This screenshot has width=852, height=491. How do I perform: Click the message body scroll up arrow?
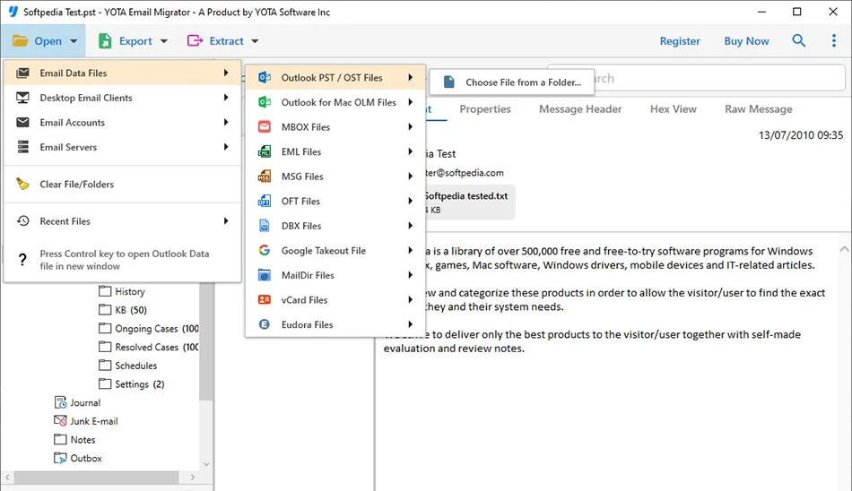click(844, 249)
